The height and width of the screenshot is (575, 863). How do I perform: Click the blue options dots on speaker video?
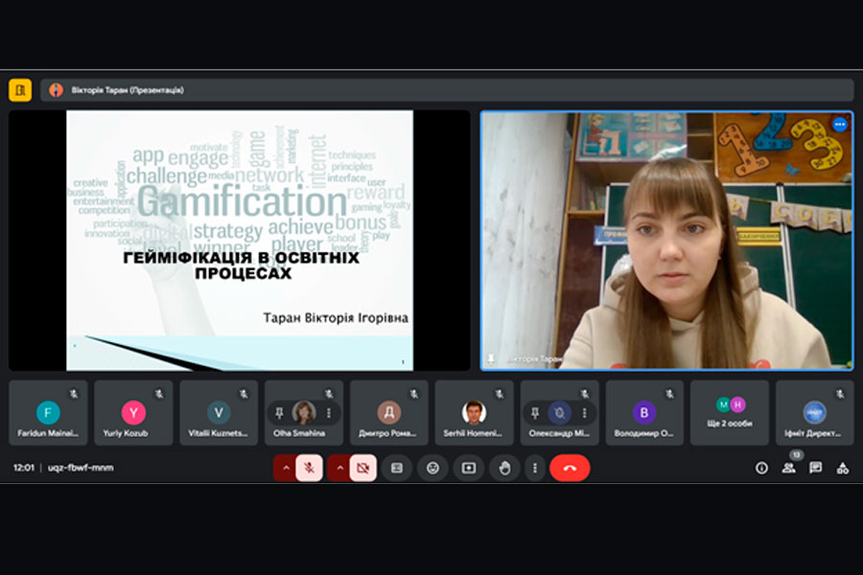pyautogui.click(x=840, y=125)
